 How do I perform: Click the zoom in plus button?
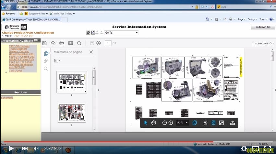coord(171,123)
